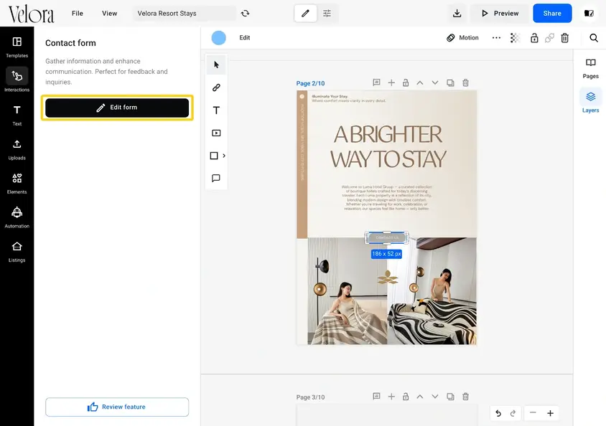Open the Automation panel
Image resolution: width=606 pixels, height=426 pixels.
point(17,217)
